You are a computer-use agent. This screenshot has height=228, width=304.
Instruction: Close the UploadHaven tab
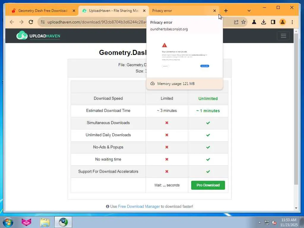(x=144, y=11)
